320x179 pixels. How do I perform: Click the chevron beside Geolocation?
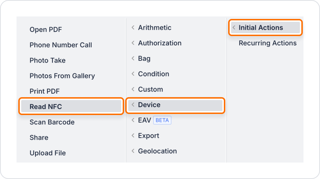pyautogui.click(x=133, y=151)
